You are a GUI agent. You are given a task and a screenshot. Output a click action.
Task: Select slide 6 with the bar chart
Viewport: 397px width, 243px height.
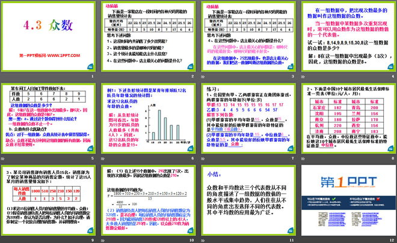click(x=149, y=118)
